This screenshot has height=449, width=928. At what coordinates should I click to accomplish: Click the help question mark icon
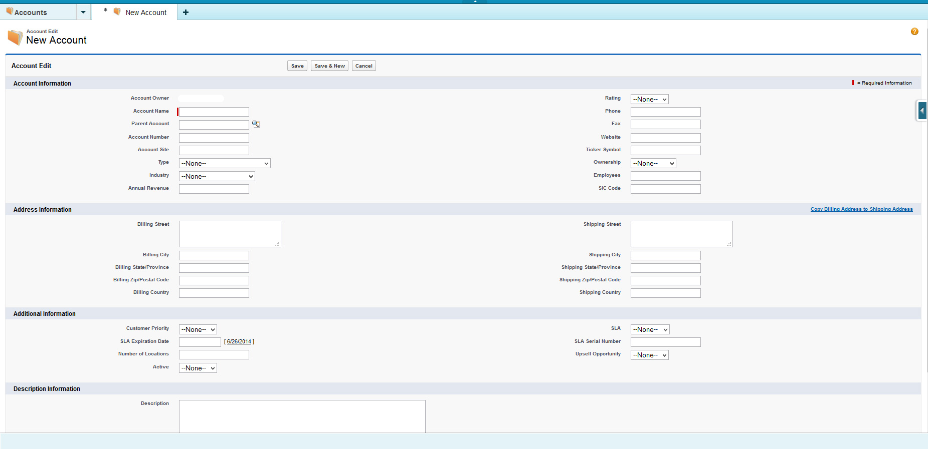click(x=914, y=32)
